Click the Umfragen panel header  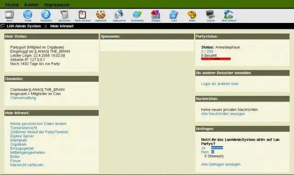coord(242,129)
